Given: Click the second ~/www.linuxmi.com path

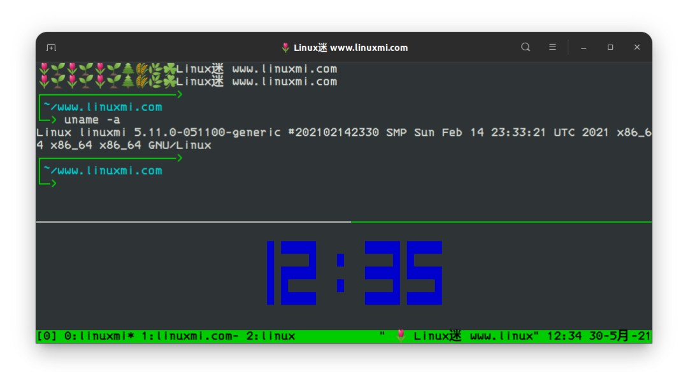Looking at the screenshot, I should pyautogui.click(x=103, y=171).
